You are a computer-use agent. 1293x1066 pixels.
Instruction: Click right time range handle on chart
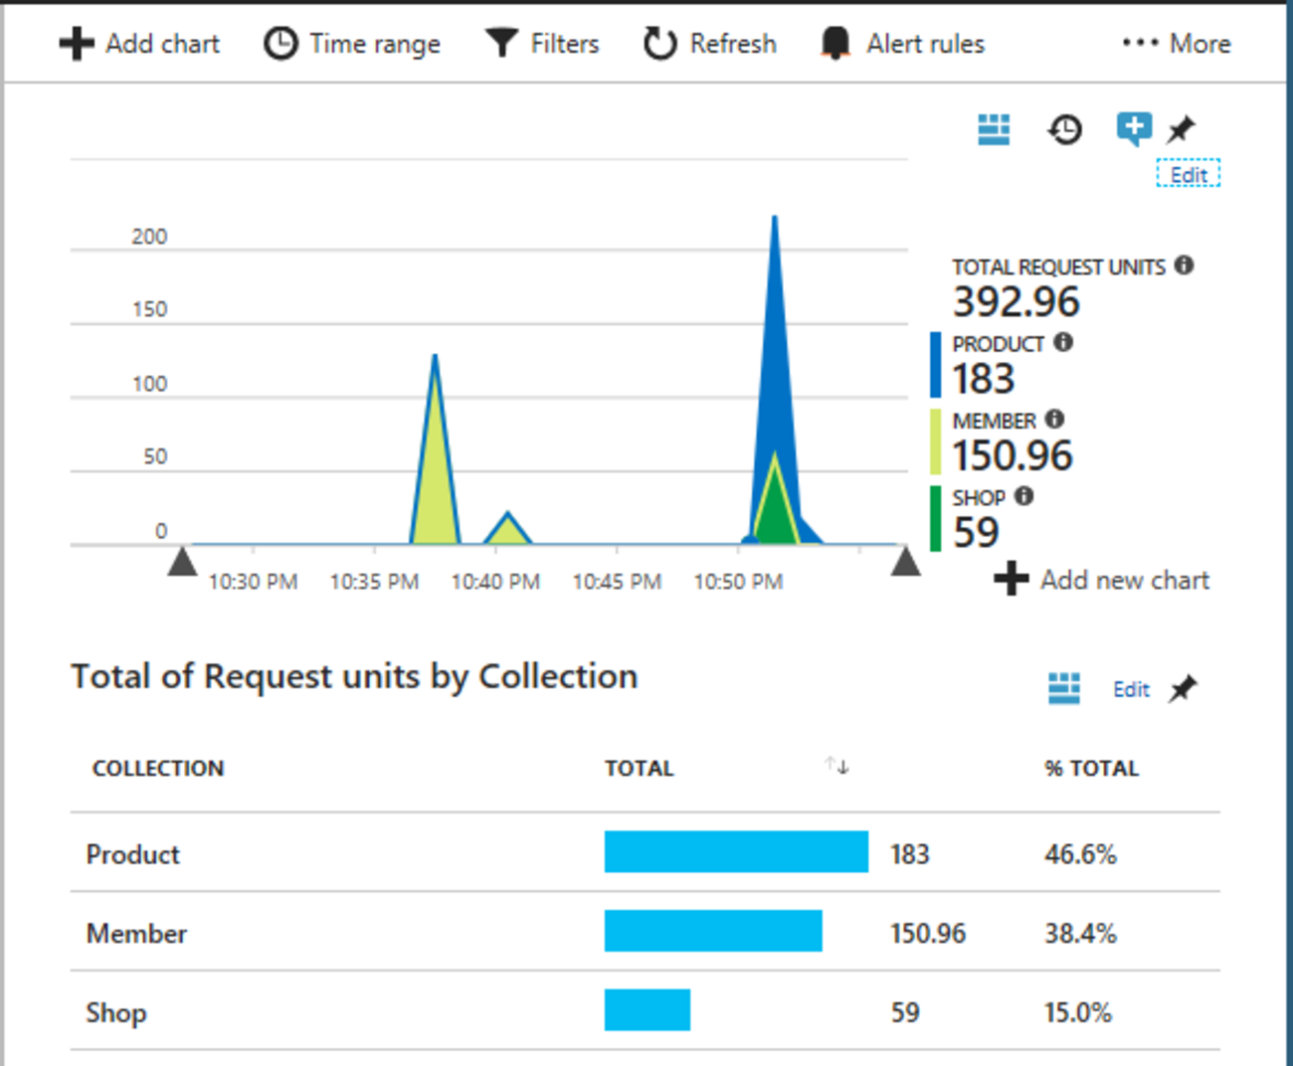click(905, 562)
